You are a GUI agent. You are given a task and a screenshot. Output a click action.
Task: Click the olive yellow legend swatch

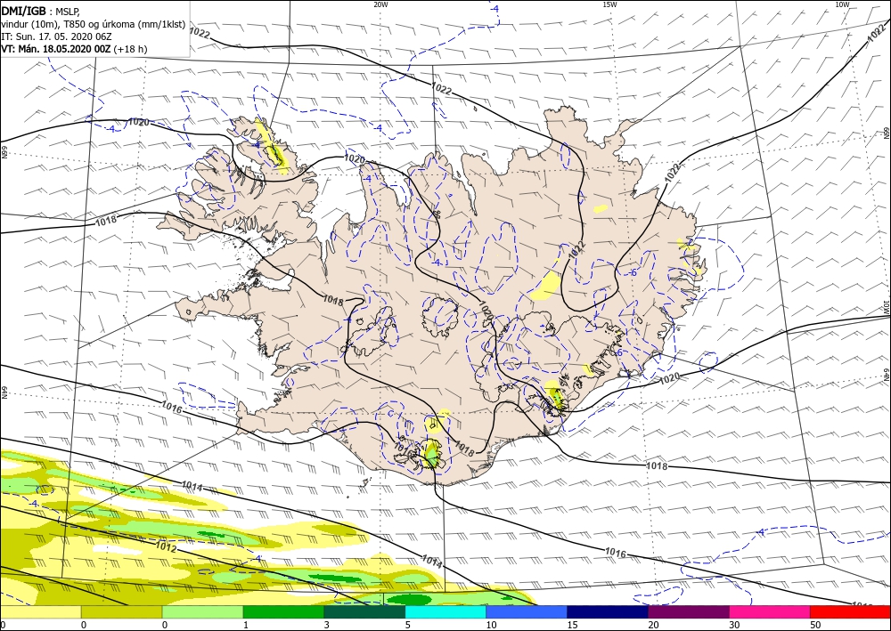pos(121,611)
